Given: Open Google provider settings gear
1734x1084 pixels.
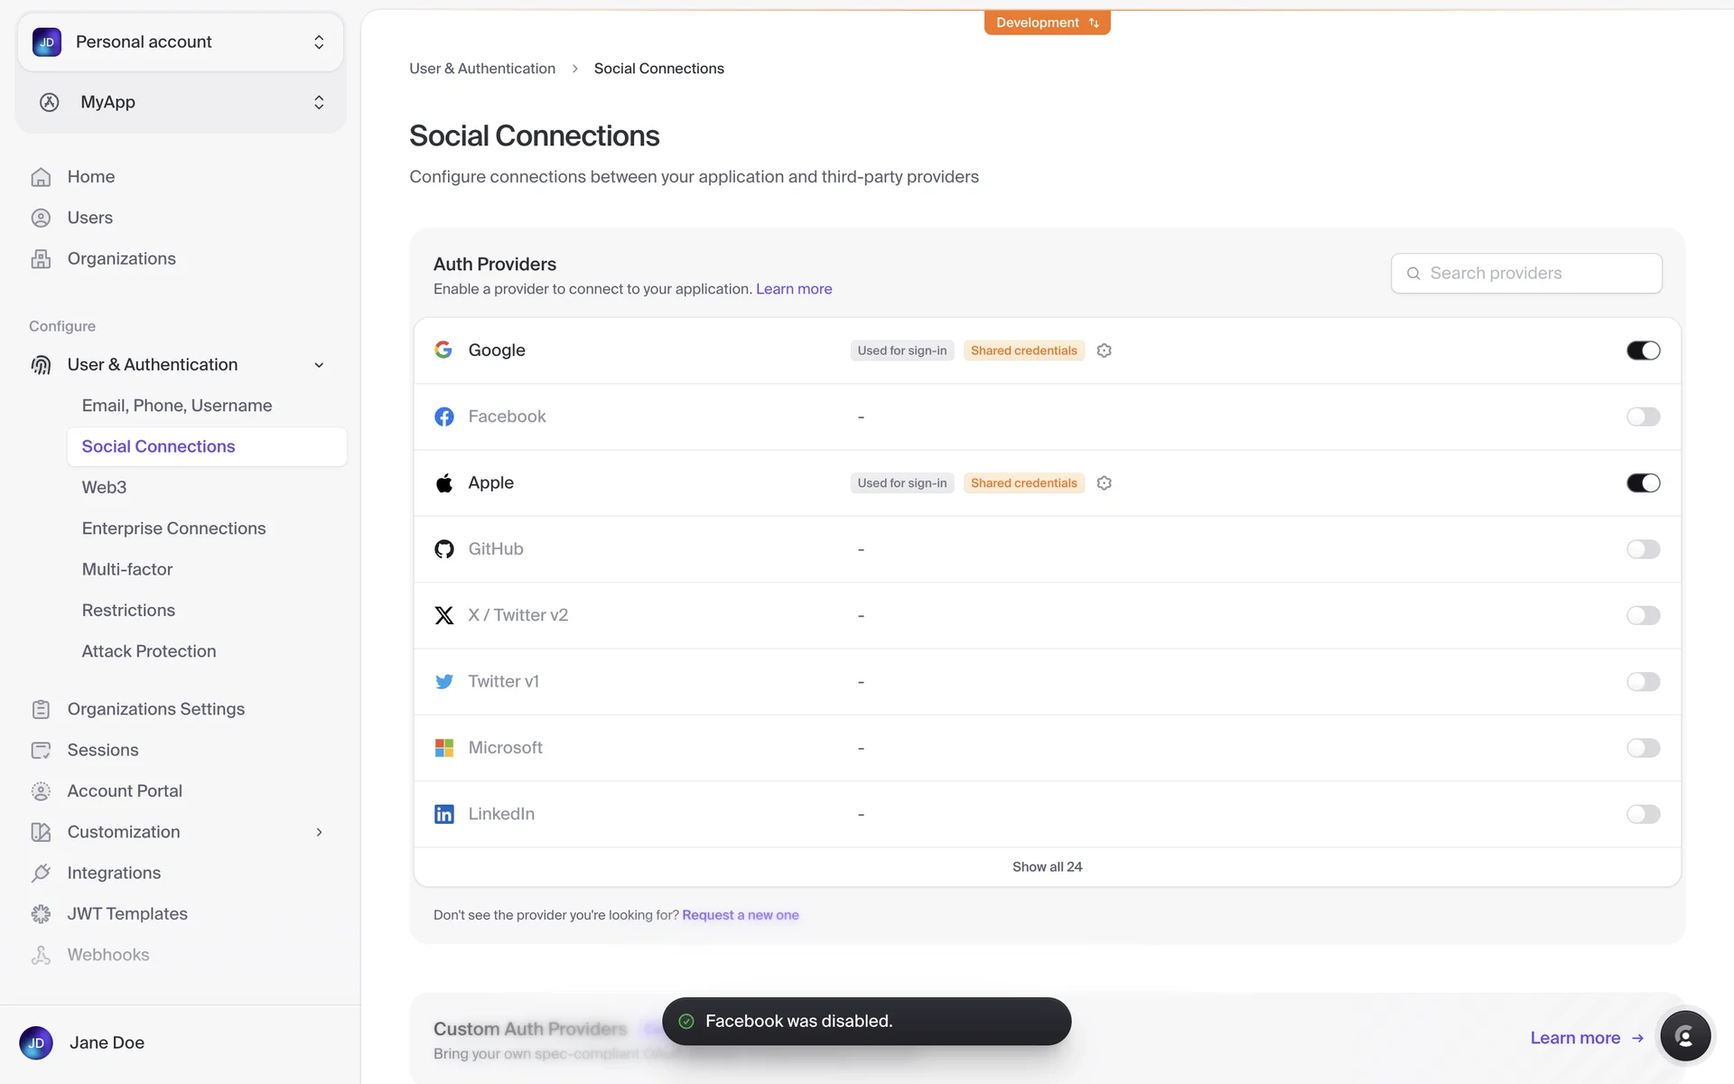Looking at the screenshot, I should click(x=1104, y=350).
